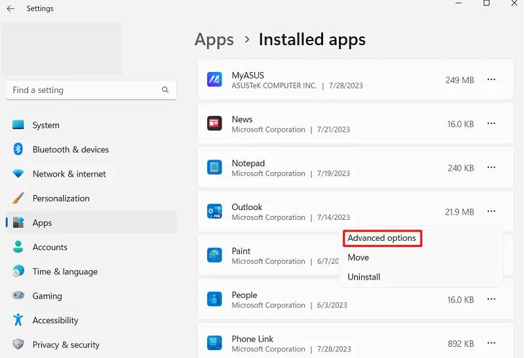
Task: Open the Privacy & security shield icon
Action: click(18, 344)
